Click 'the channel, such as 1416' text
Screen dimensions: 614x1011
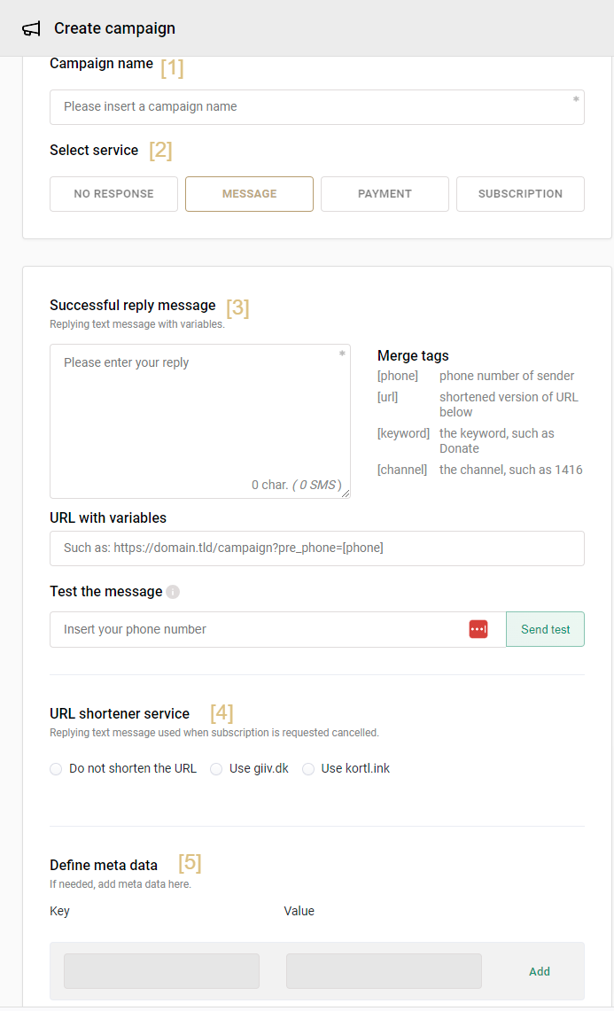[511, 470]
